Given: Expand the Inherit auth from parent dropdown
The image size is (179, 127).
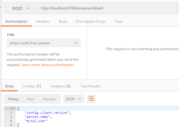Looking at the screenshot, I should click(x=44, y=43).
